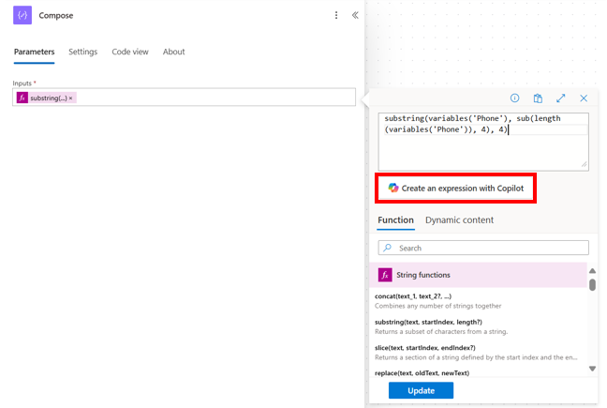This screenshot has height=408, width=607.
Task: Click the String functions fx icon
Action: click(385, 275)
